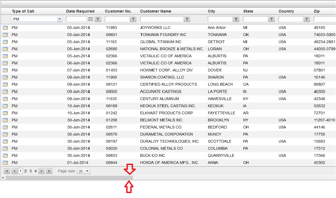
Task: Open edit icon for NATIONAL BRONZE & METALS row
Action: click(5, 49)
